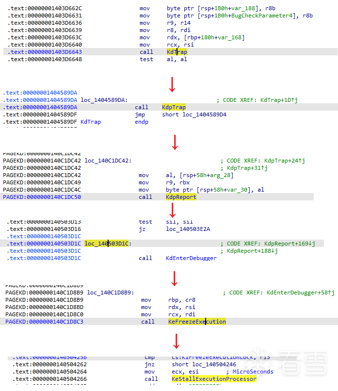Select address PAGEKD:0000000140C1D8B9 on the mov rbp line
Screen dimensions: 338x391
[44, 300]
